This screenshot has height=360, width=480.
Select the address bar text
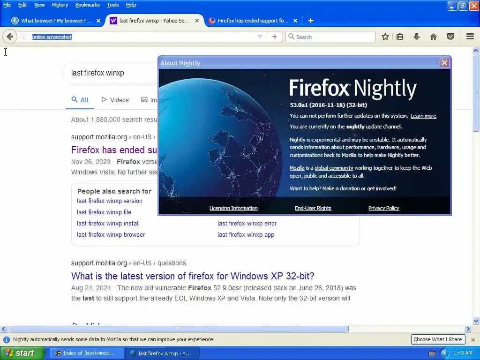(x=52, y=37)
